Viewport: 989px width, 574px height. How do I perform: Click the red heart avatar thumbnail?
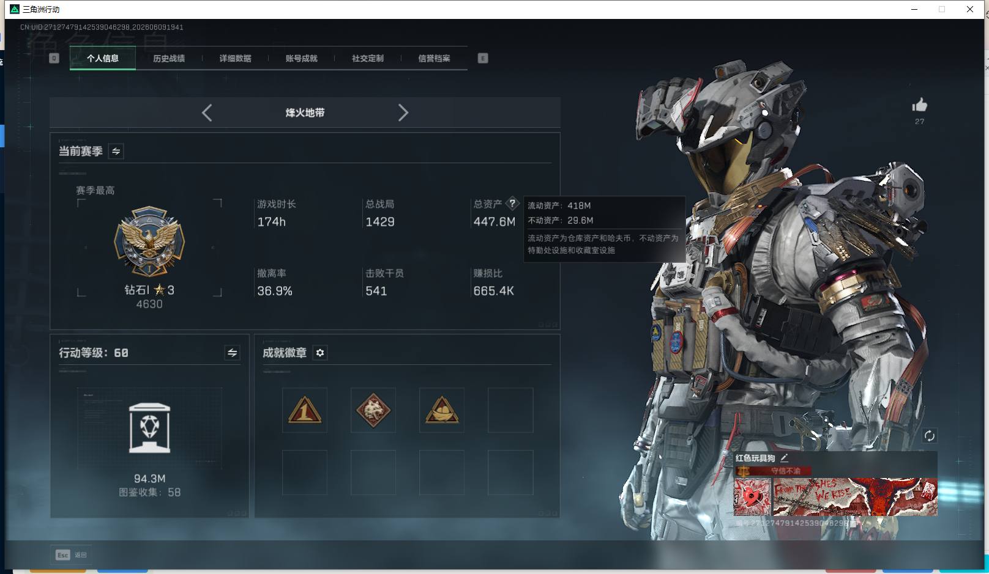tap(753, 496)
